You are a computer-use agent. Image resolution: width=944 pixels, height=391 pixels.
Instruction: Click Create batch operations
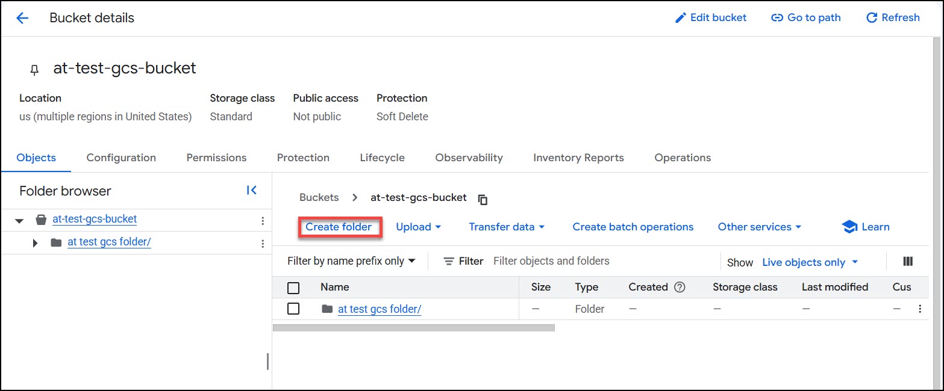[633, 227]
